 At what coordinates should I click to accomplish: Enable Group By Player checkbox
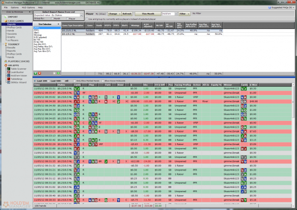[x=67, y=19]
